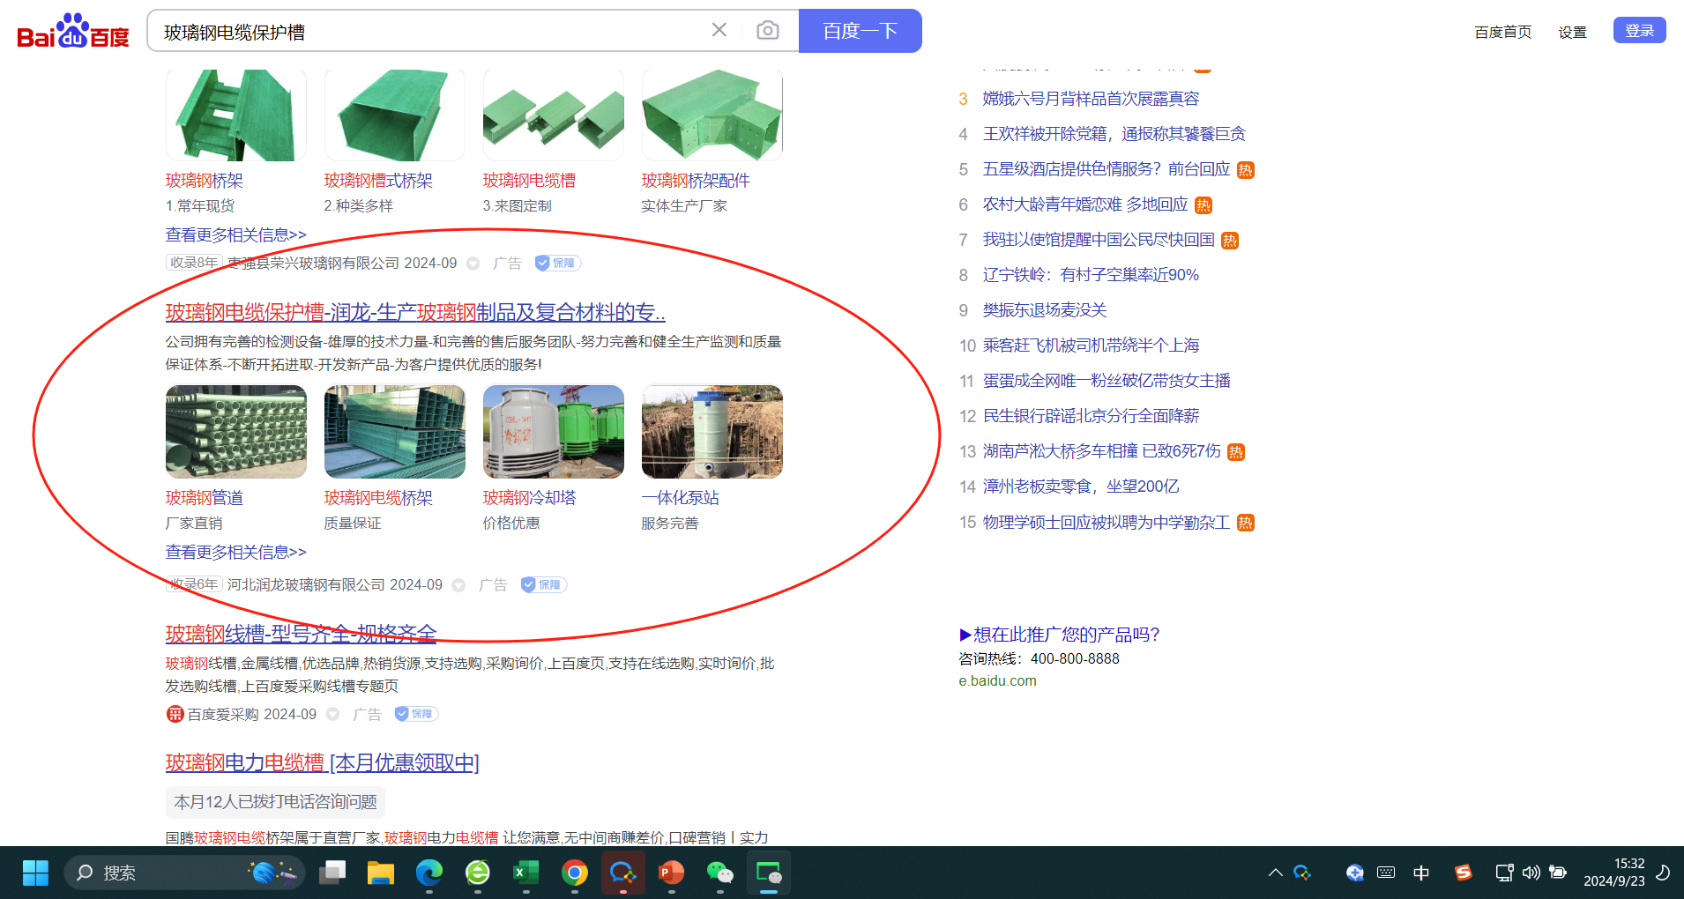Open the 一体化泵站 pump station thumbnail

point(712,432)
